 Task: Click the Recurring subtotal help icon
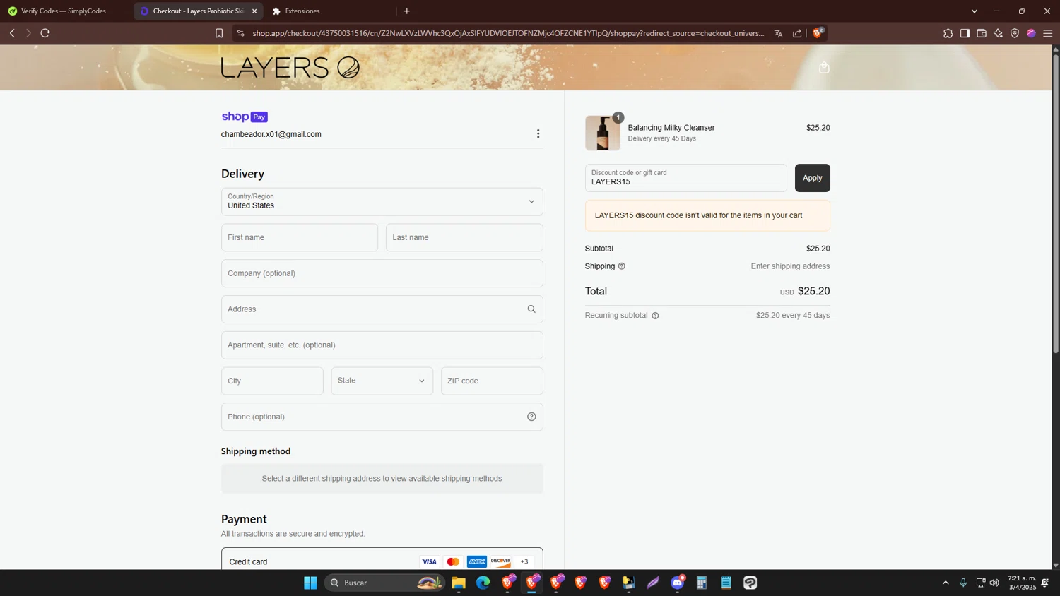[x=655, y=316]
